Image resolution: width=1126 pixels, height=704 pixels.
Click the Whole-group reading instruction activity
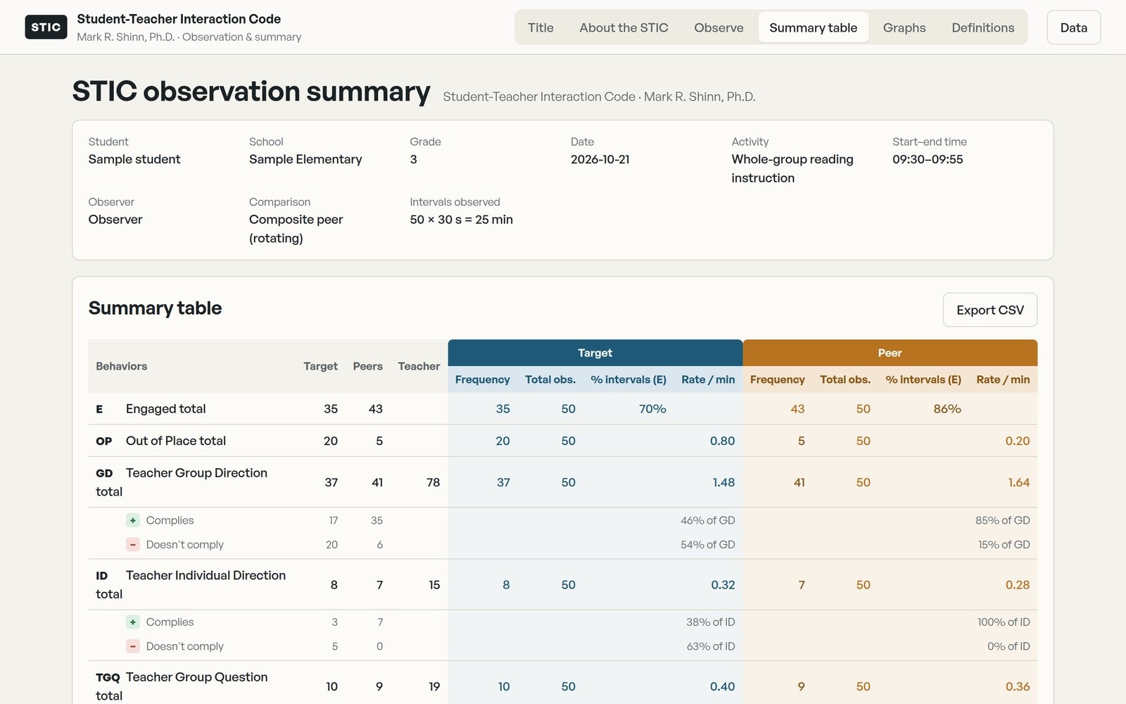(x=792, y=168)
